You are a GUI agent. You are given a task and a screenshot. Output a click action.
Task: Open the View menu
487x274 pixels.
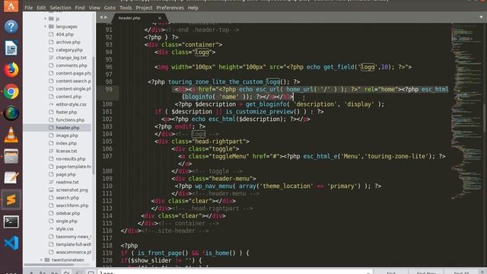[x=94, y=8]
